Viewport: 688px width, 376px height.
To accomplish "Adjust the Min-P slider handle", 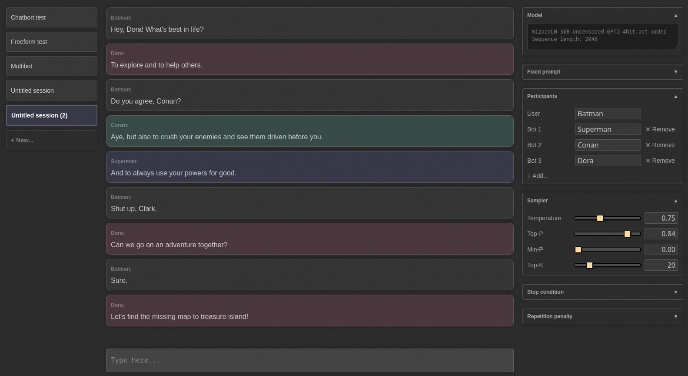I will pyautogui.click(x=578, y=249).
